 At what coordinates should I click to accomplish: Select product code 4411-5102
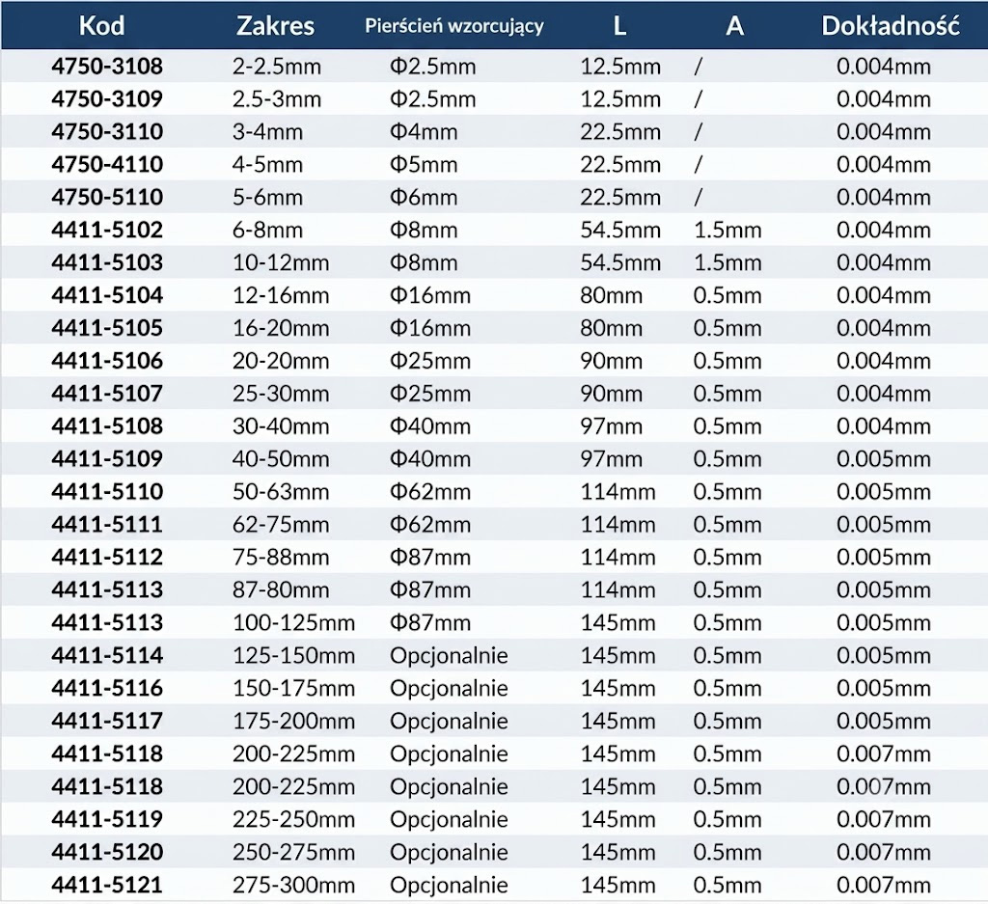(x=107, y=230)
